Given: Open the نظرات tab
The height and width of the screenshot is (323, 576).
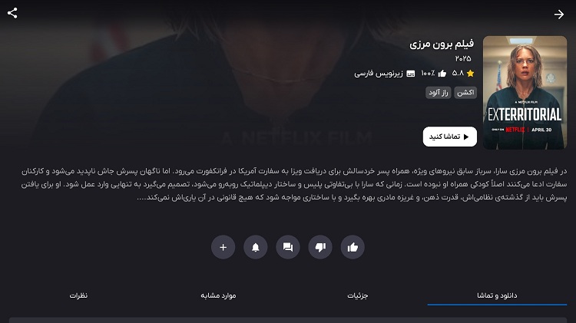Looking at the screenshot, I should click(78, 295).
